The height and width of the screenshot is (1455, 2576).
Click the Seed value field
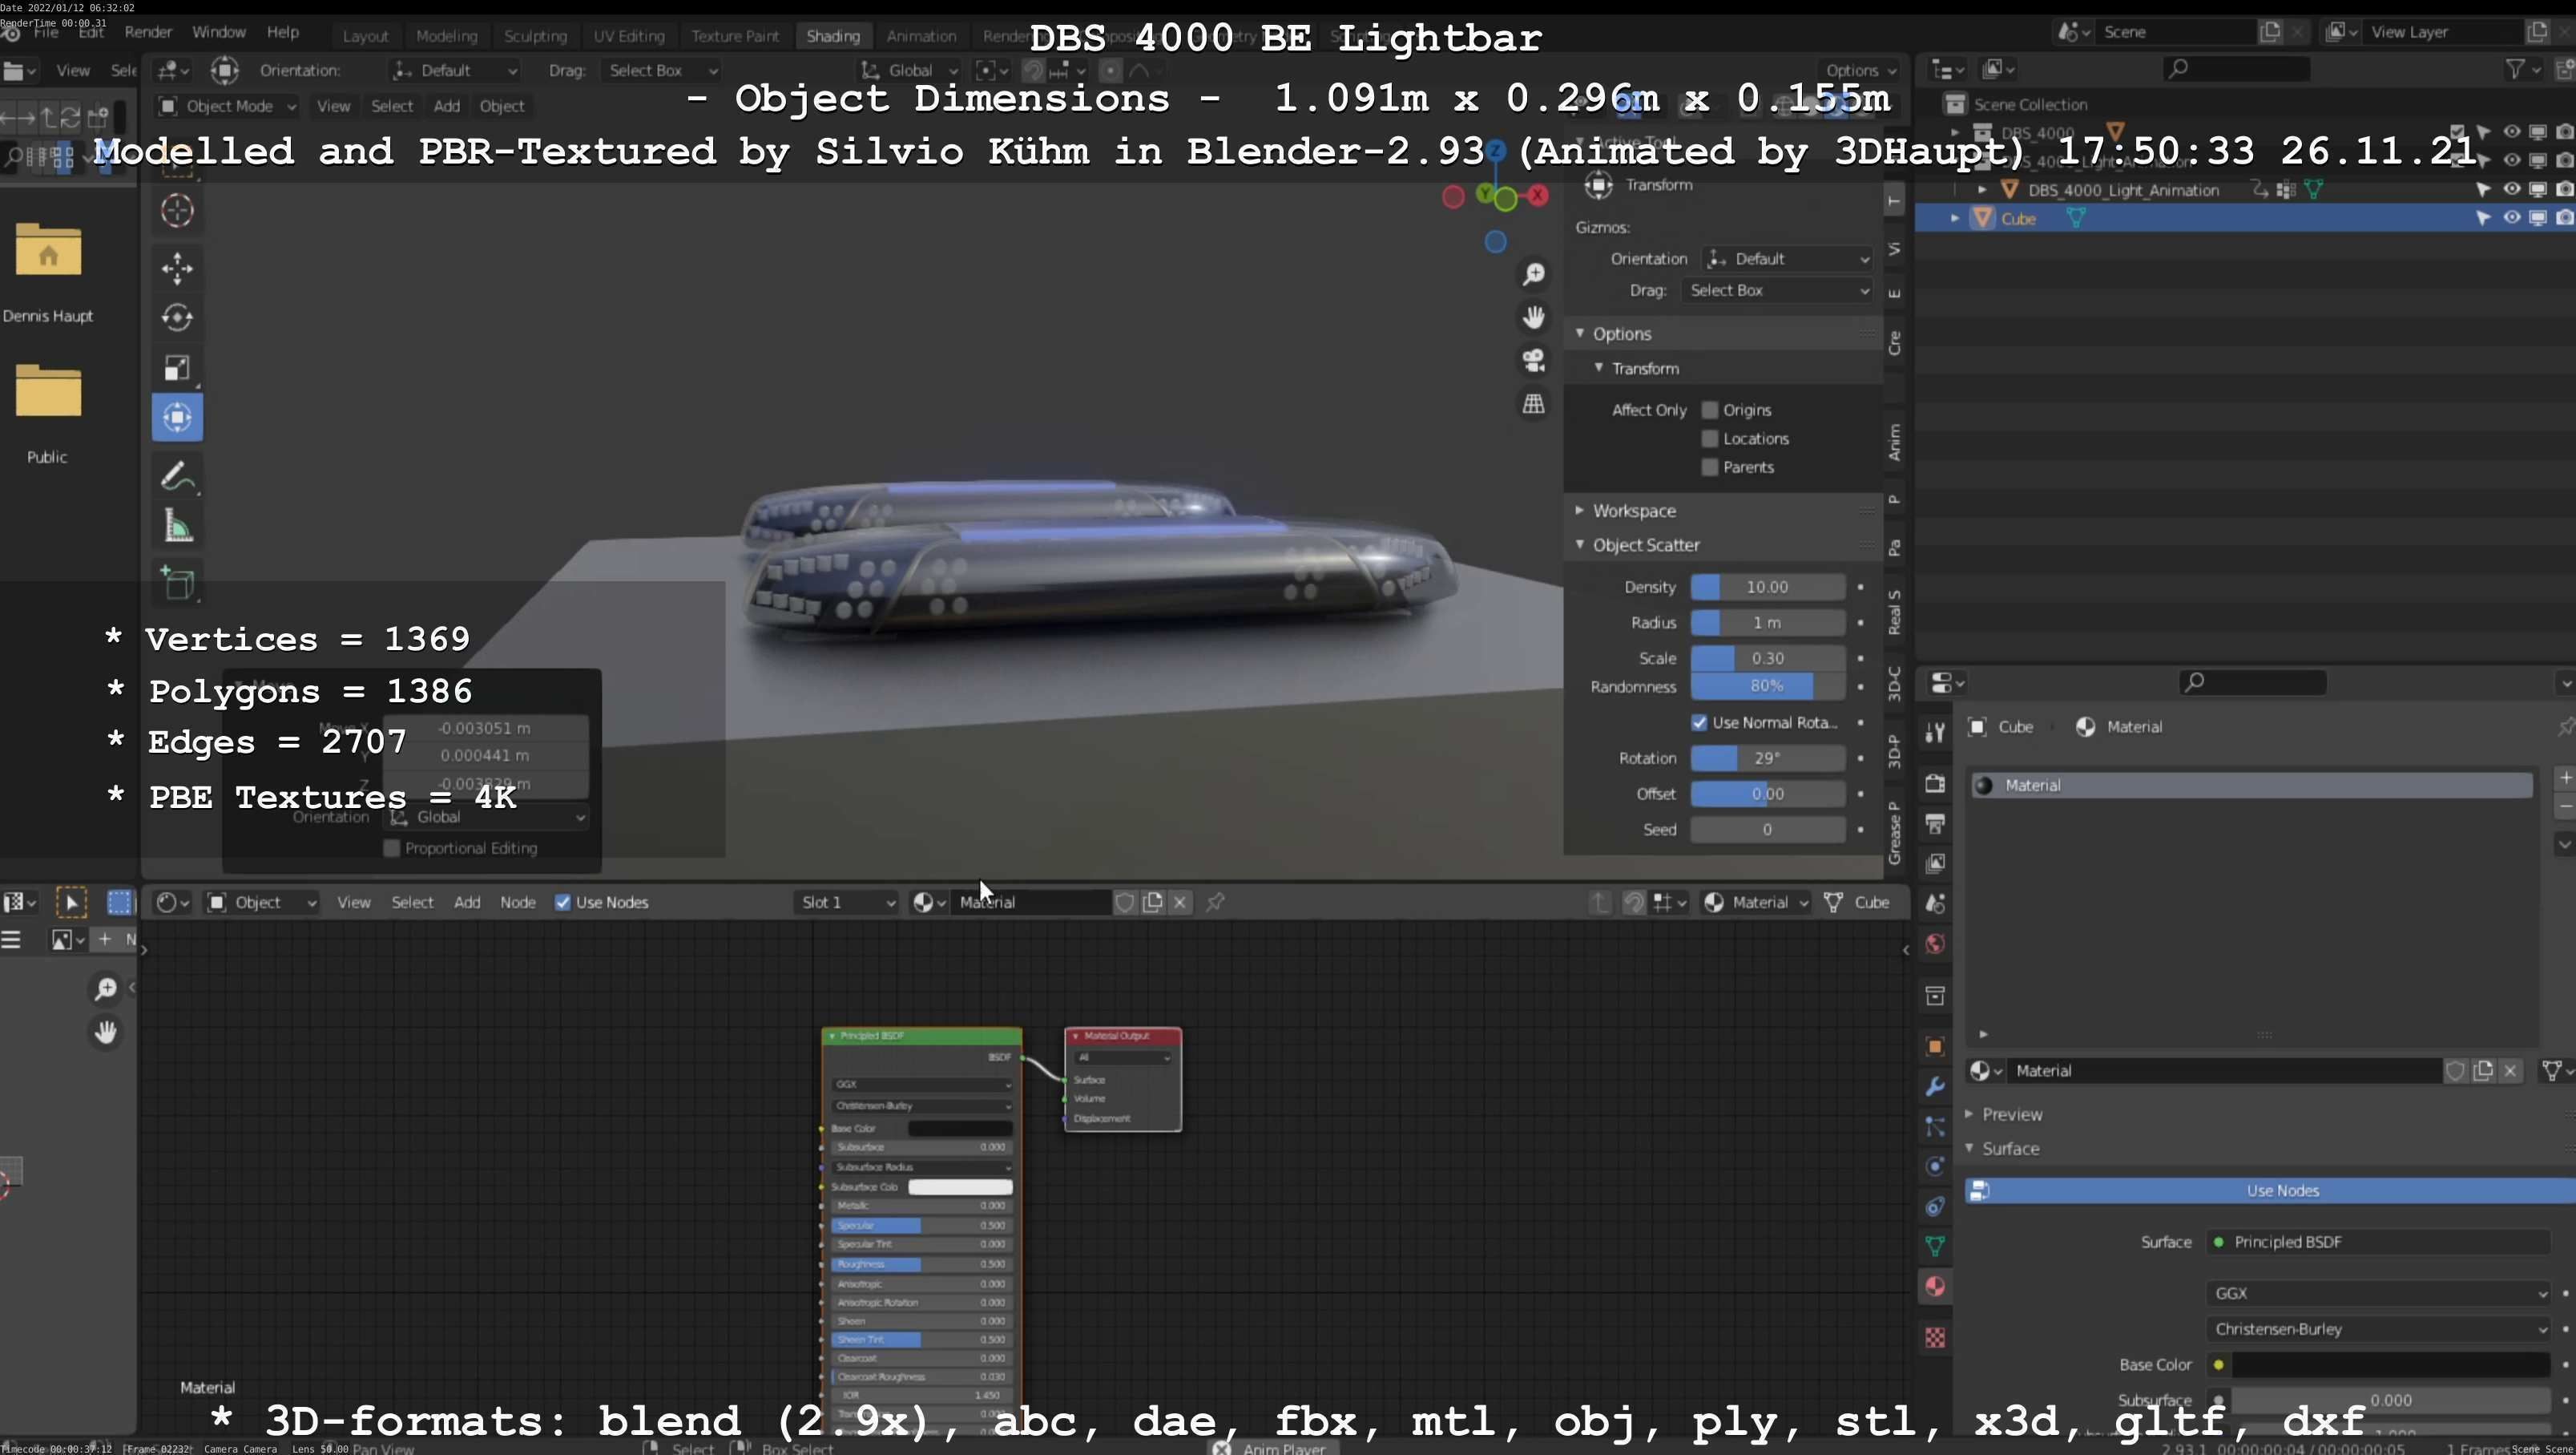tap(1767, 830)
